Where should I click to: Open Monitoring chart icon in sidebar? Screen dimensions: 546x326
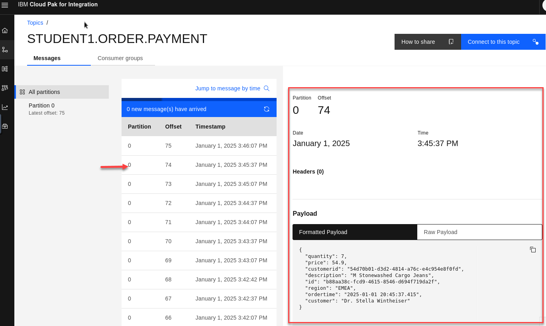5,107
